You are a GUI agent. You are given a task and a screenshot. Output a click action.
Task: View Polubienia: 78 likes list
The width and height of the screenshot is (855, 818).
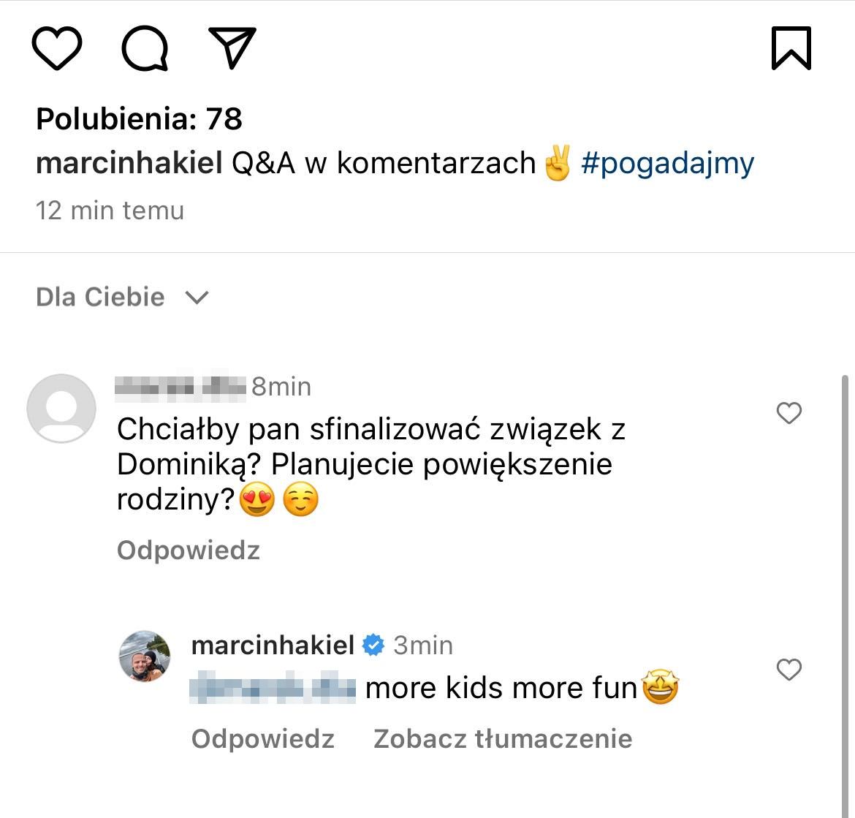point(139,118)
